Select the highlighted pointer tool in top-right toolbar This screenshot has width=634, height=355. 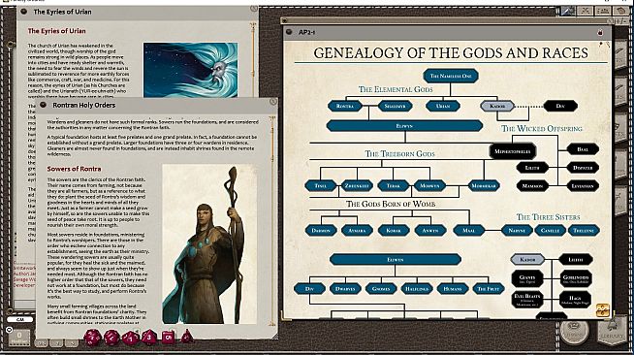pos(567,12)
